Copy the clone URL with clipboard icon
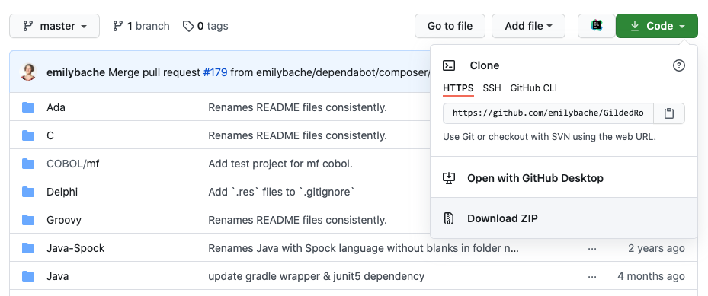 tap(669, 113)
